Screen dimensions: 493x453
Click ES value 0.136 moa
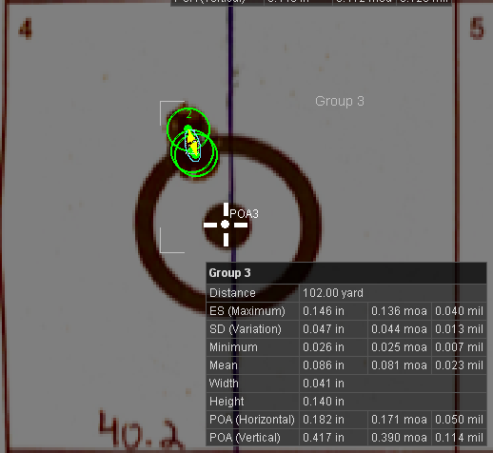399,311
